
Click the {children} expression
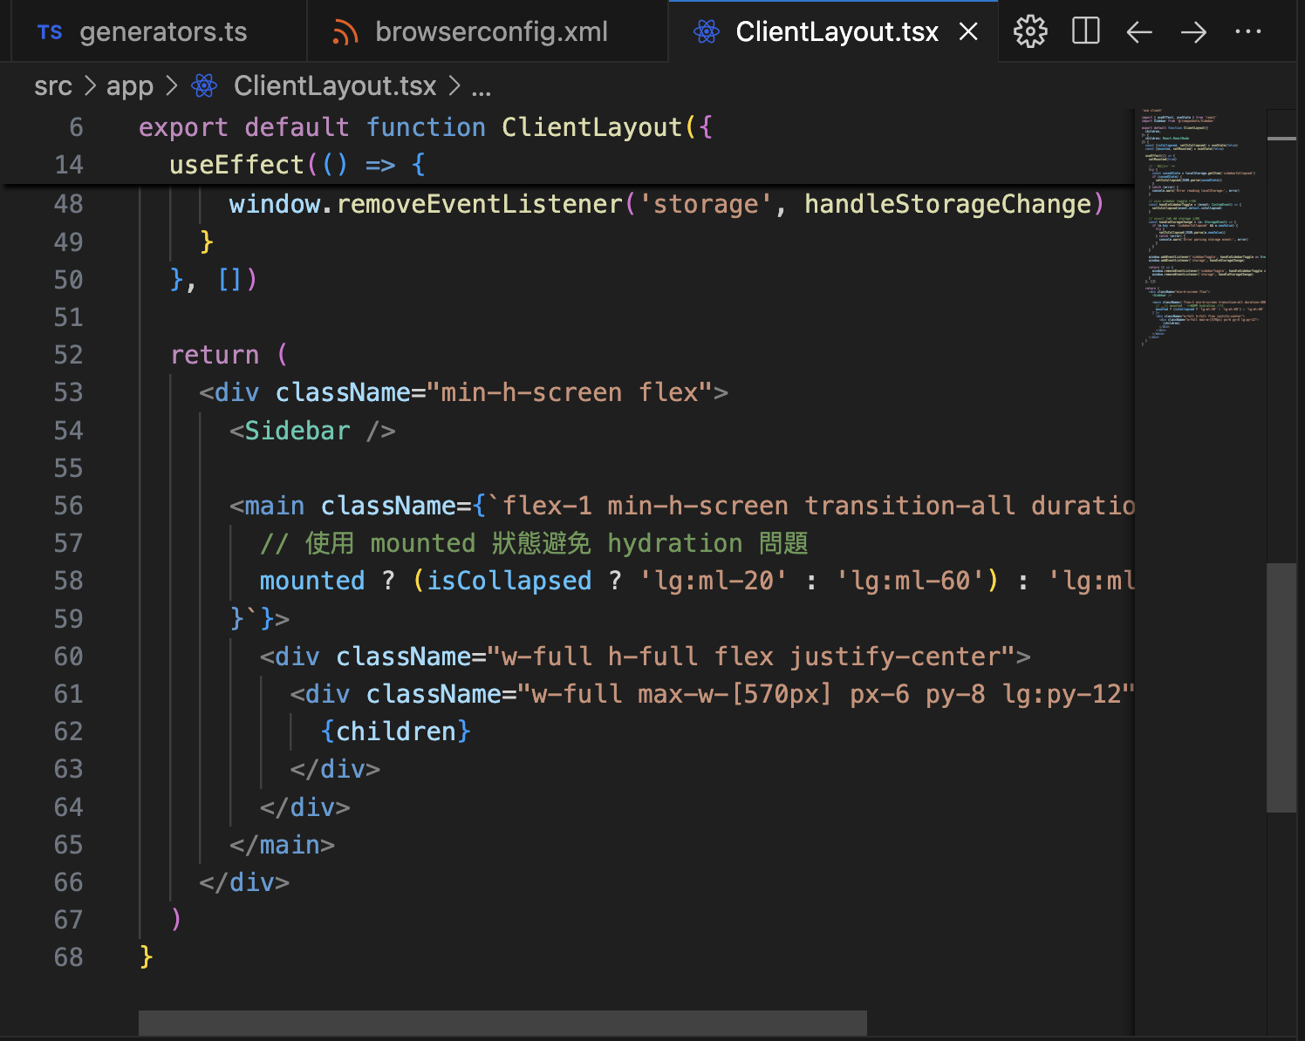pos(396,731)
